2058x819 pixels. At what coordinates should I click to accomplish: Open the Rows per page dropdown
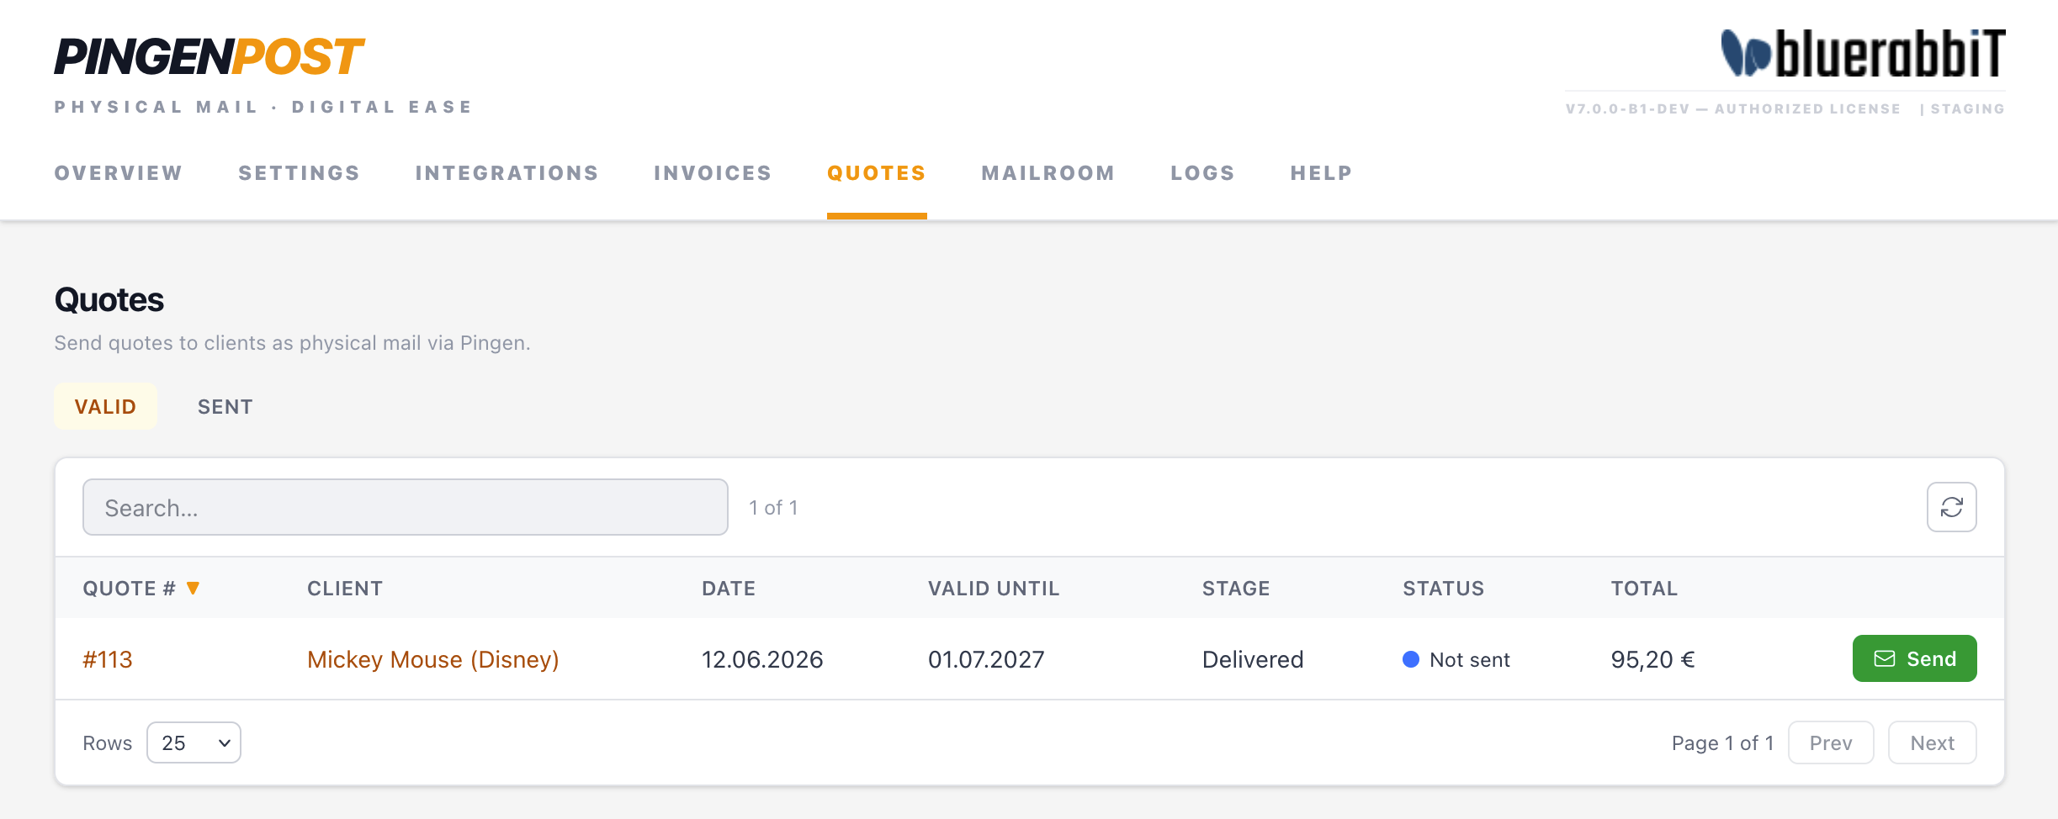[194, 742]
